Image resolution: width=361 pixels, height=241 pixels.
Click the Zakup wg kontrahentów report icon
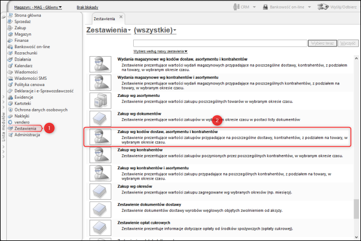tap(100, 155)
